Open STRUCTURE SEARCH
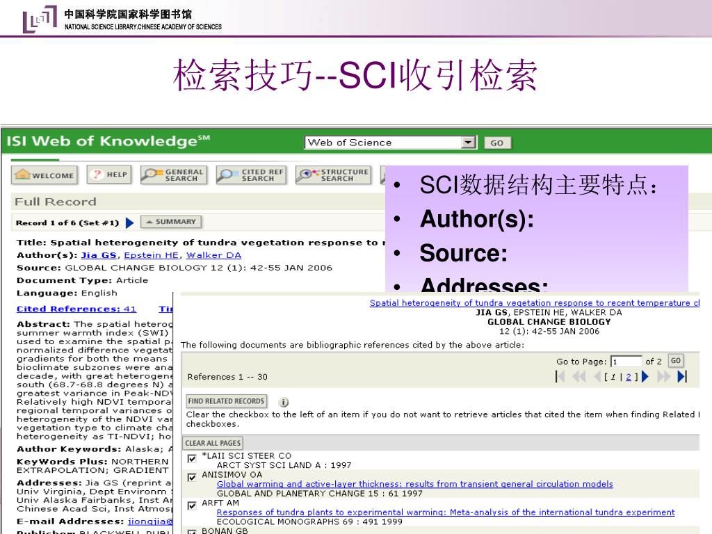 click(x=333, y=175)
